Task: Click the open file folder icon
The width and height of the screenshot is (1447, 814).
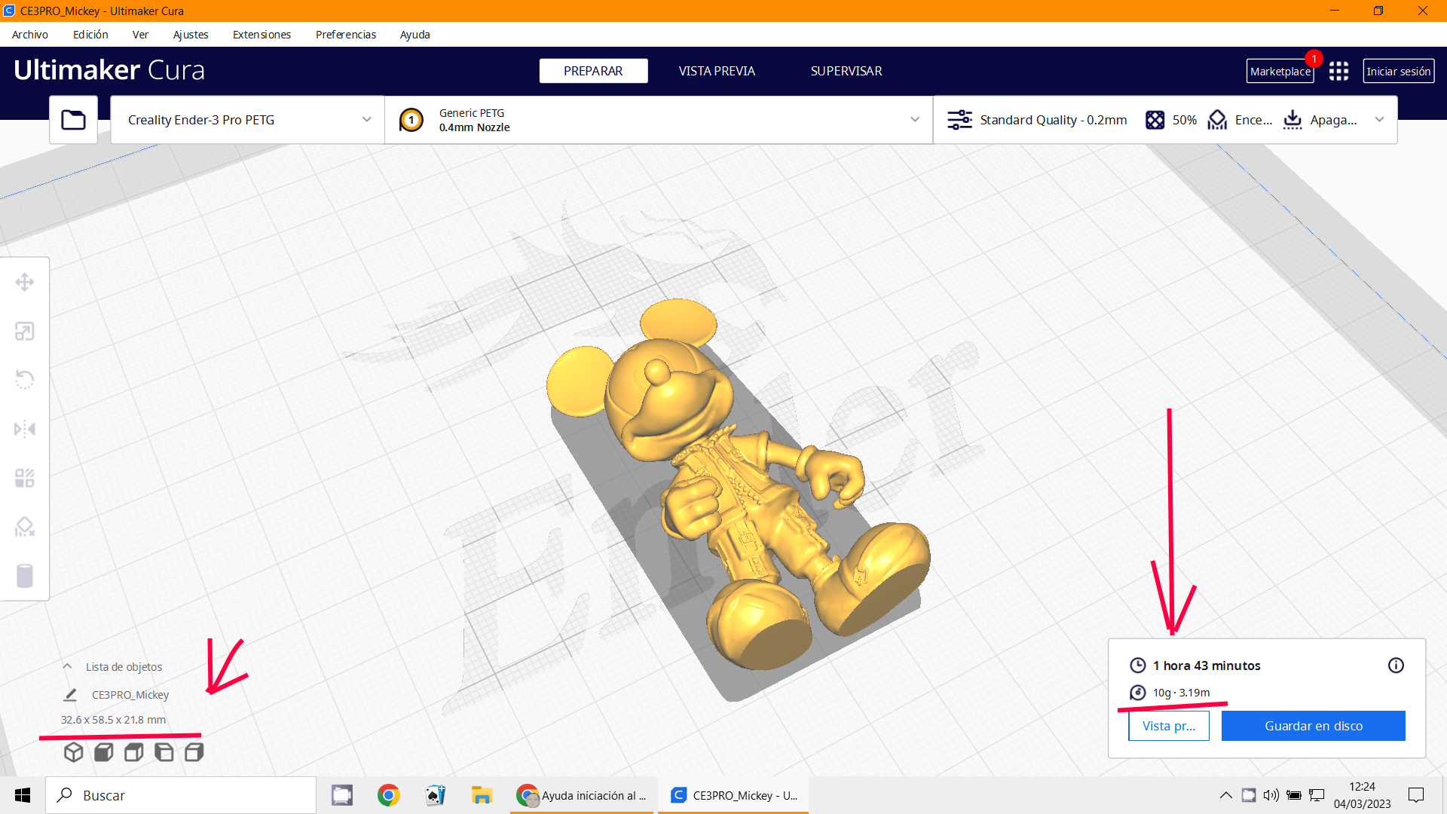Action: click(x=73, y=120)
